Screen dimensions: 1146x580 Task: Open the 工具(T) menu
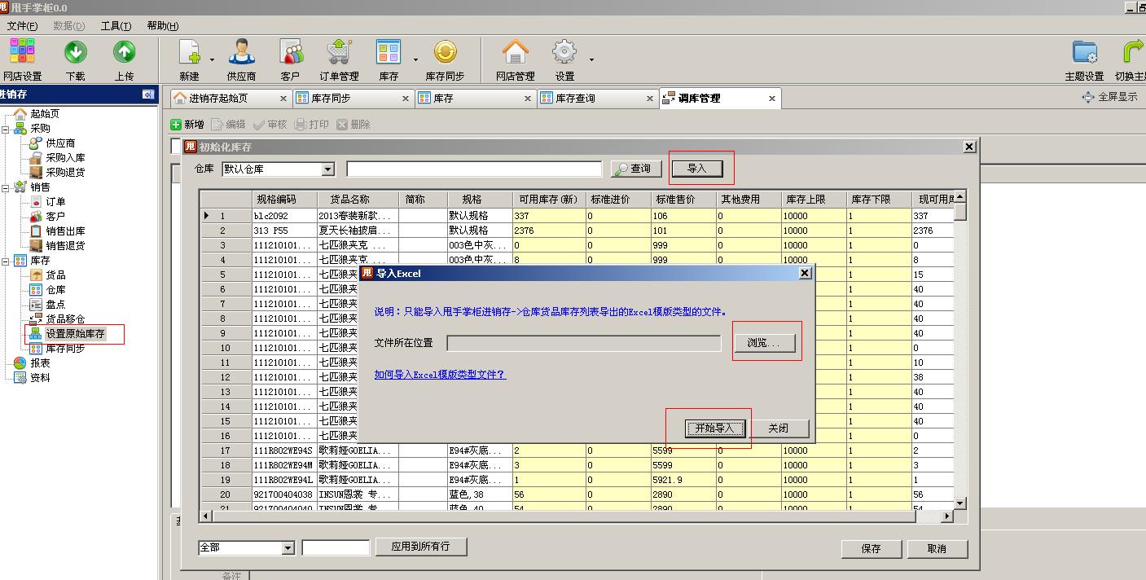coord(116,26)
